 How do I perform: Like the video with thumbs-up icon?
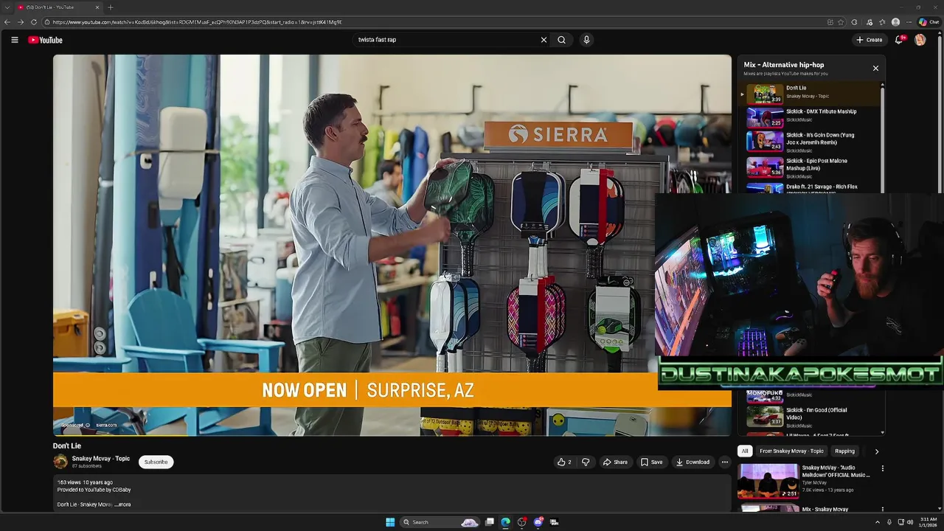tap(564, 462)
